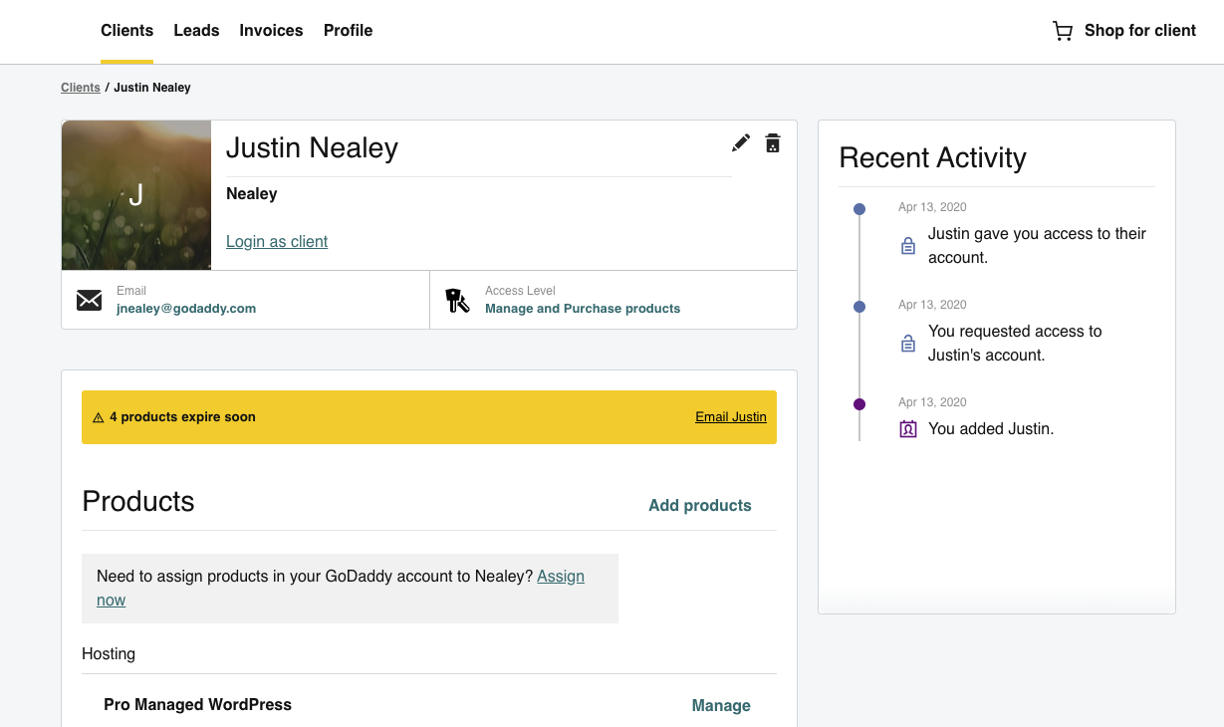The width and height of the screenshot is (1224, 727).
Task: Click 'You added Justin.' activity text
Action: point(991,429)
